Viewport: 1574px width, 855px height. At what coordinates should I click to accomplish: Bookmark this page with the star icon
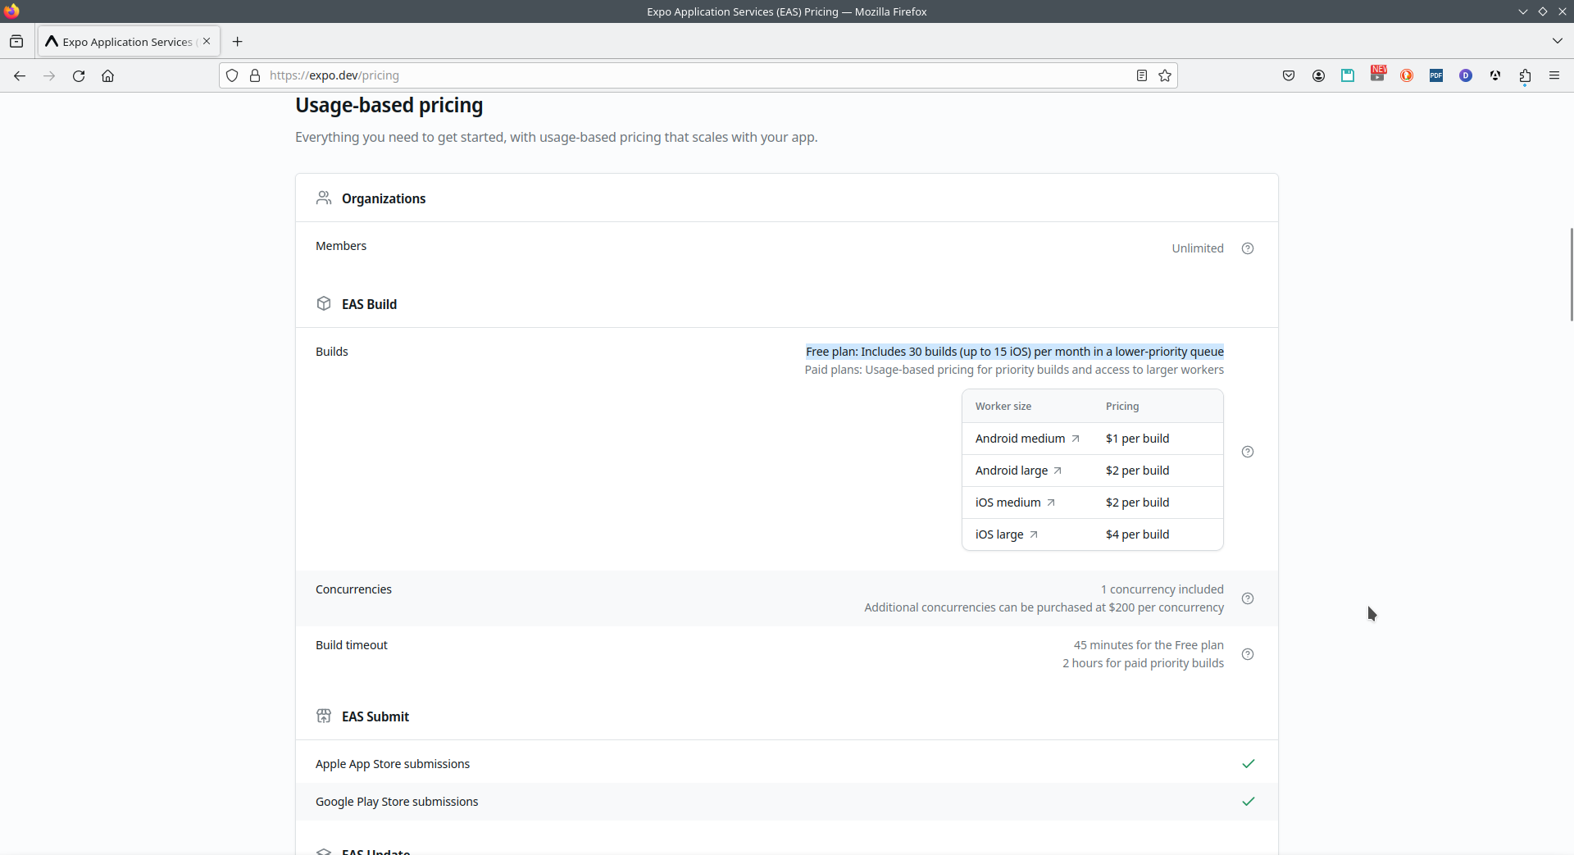pyautogui.click(x=1165, y=75)
